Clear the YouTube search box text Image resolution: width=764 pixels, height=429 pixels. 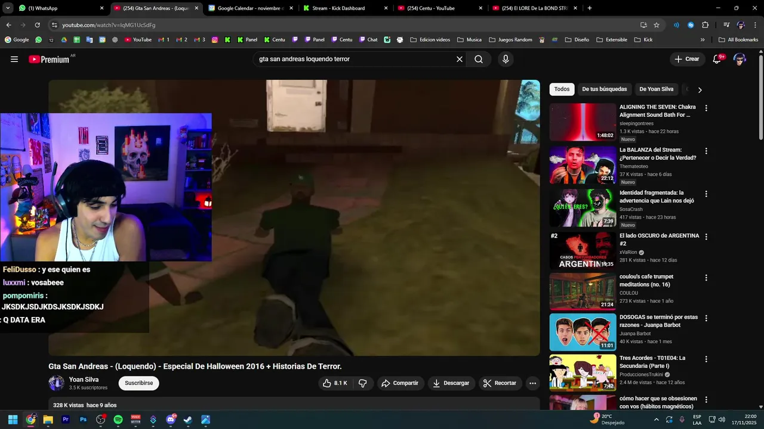(x=460, y=59)
